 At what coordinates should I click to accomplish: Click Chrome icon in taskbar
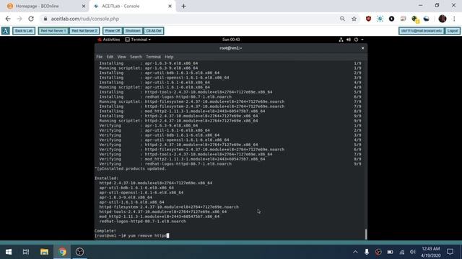(x=62, y=252)
